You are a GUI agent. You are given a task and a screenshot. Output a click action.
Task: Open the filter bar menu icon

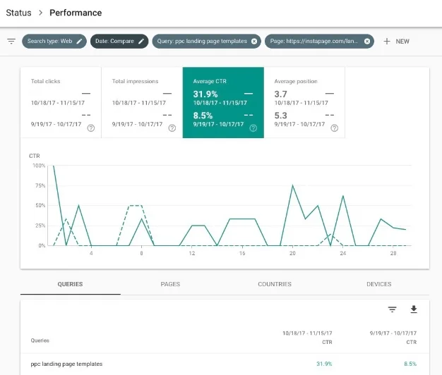pyautogui.click(x=11, y=42)
